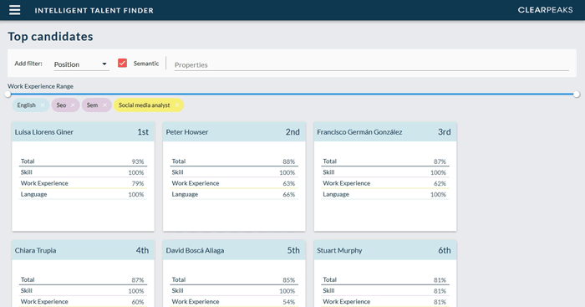Click the Top candidates heading

tap(50, 36)
